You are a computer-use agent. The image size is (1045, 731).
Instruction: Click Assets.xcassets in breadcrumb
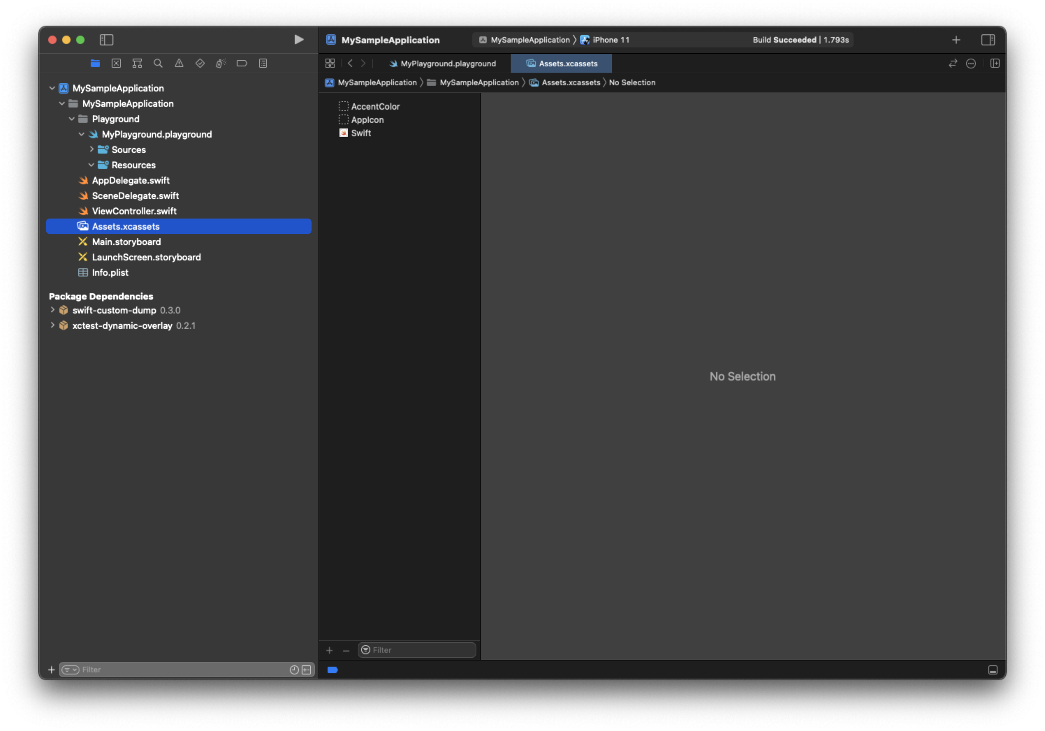click(565, 82)
